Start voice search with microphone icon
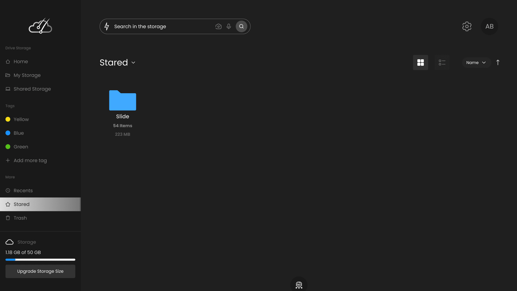The height and width of the screenshot is (291, 517). (229, 26)
